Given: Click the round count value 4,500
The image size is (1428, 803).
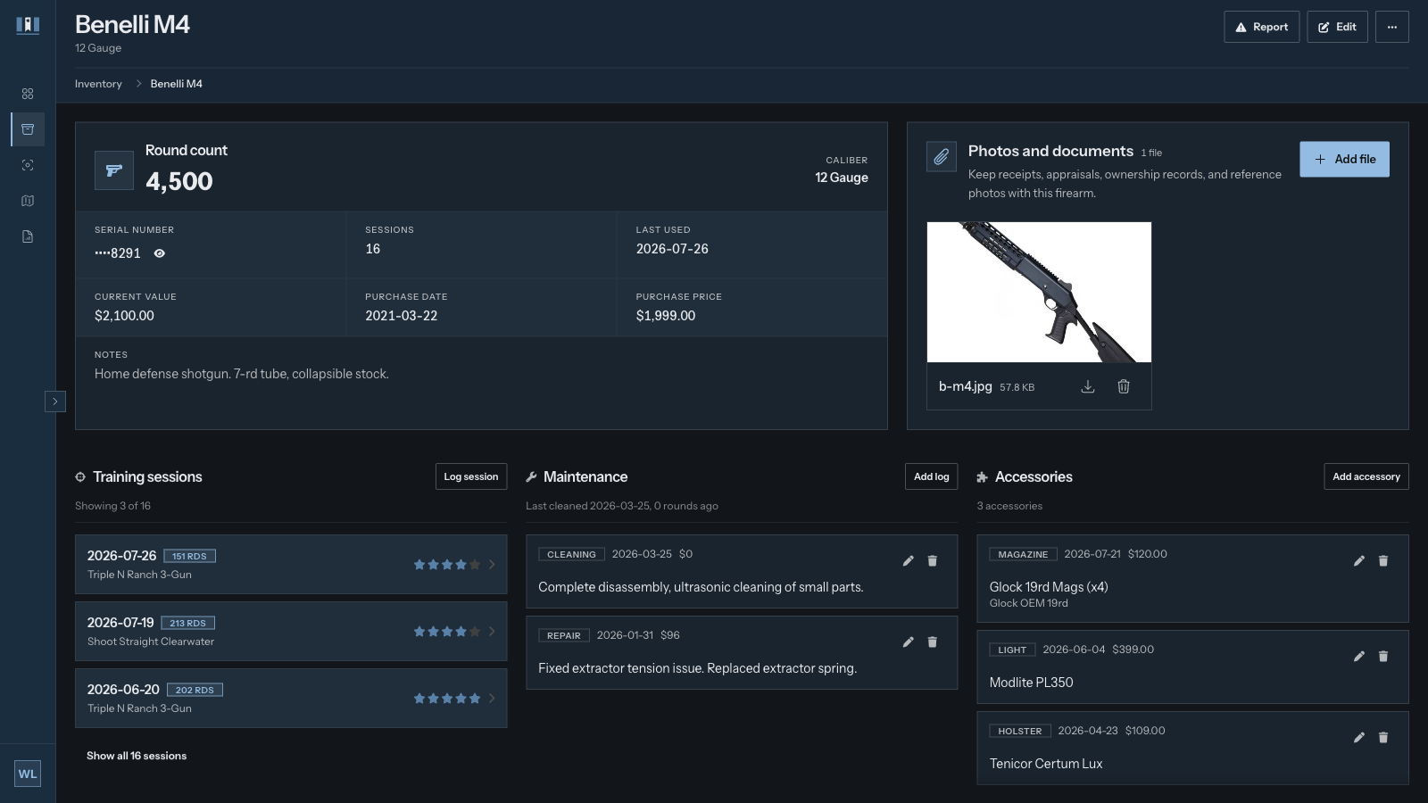Looking at the screenshot, I should pyautogui.click(x=179, y=181).
